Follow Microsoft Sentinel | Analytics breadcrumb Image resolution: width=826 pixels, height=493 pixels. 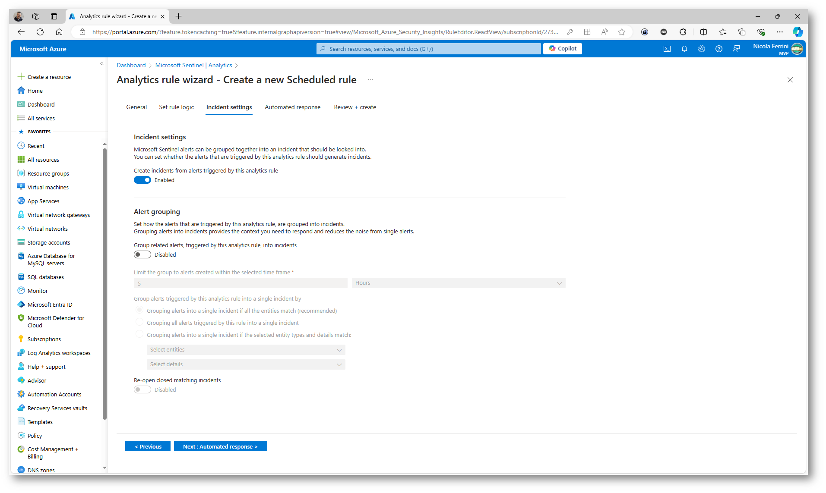pyautogui.click(x=193, y=65)
